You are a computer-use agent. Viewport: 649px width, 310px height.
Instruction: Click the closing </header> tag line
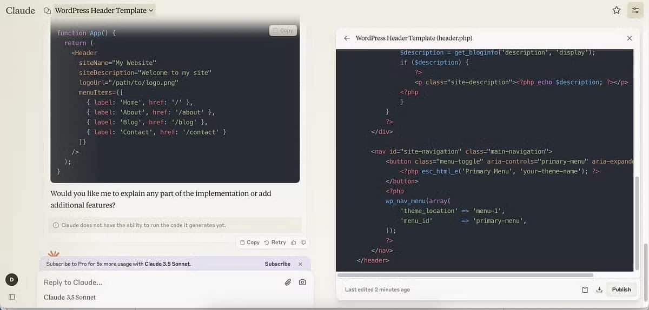coord(373,260)
